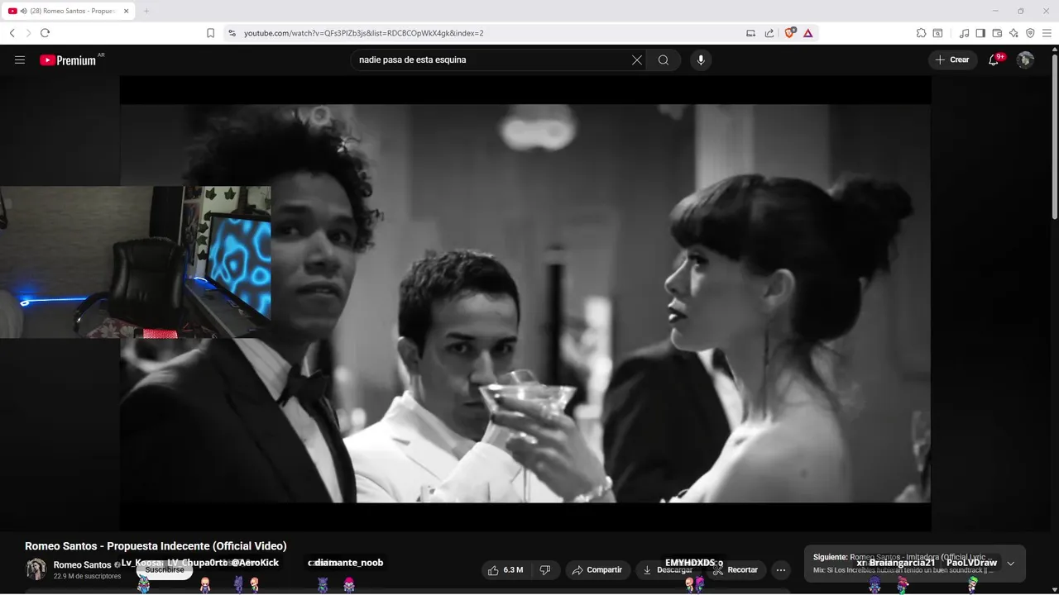1059x595 pixels.
Task: Like the video (6.3 M)
Action: click(506, 570)
